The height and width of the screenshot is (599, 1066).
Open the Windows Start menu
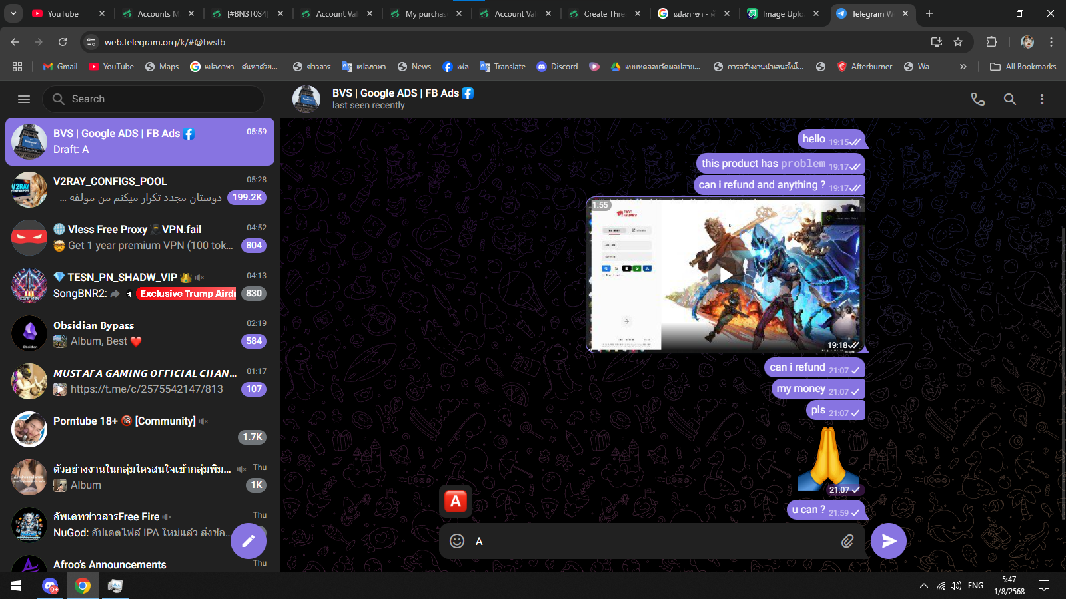16,586
